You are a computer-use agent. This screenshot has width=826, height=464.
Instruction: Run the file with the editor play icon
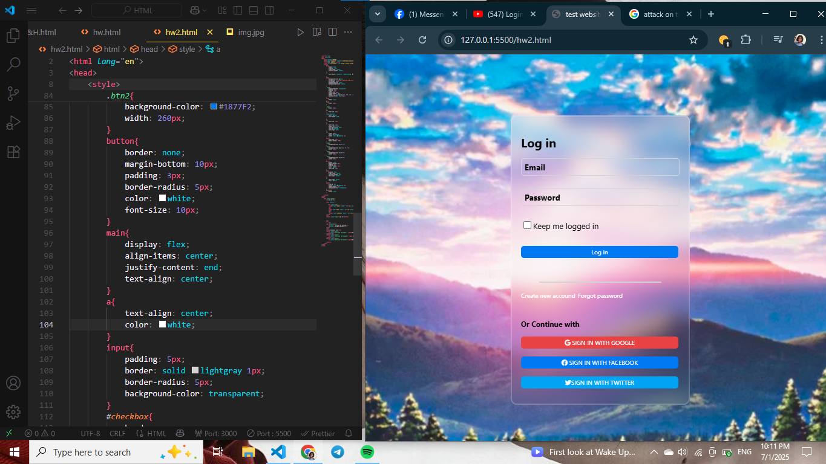[300, 32]
